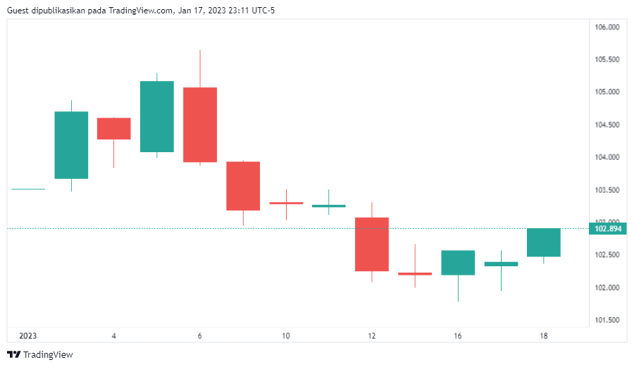Select the tall green candle left of date 6
This screenshot has width=634, height=367.
(x=157, y=116)
